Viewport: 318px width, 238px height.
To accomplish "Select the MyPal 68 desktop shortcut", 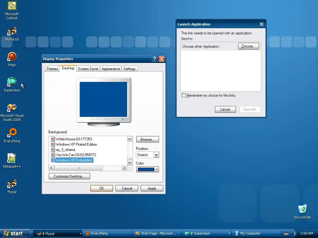I will tap(12, 34).
